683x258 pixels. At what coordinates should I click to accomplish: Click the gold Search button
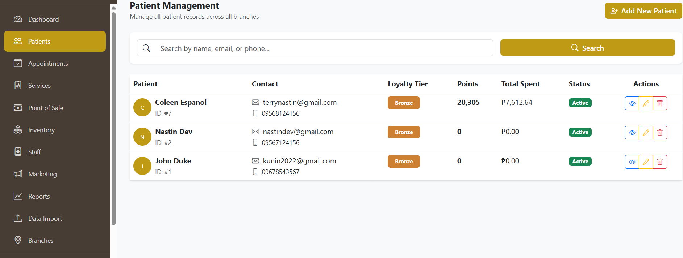click(x=587, y=48)
